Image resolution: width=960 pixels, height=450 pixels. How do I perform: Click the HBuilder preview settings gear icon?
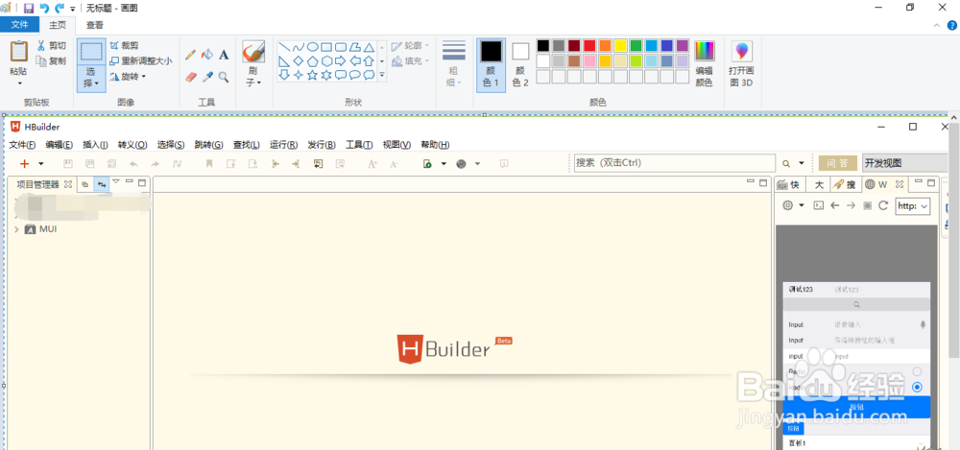pos(788,205)
